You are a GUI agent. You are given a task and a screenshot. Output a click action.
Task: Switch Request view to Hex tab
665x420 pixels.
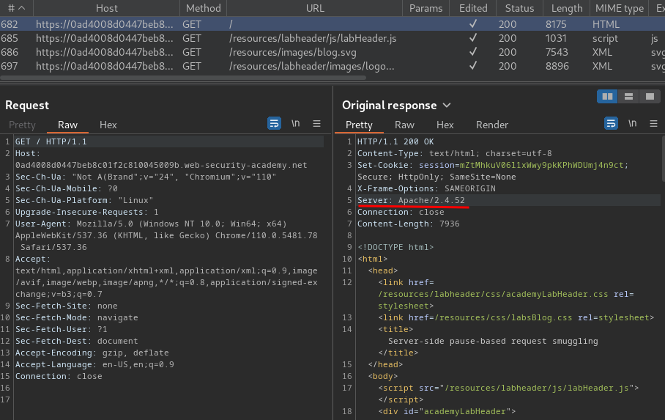(108, 125)
